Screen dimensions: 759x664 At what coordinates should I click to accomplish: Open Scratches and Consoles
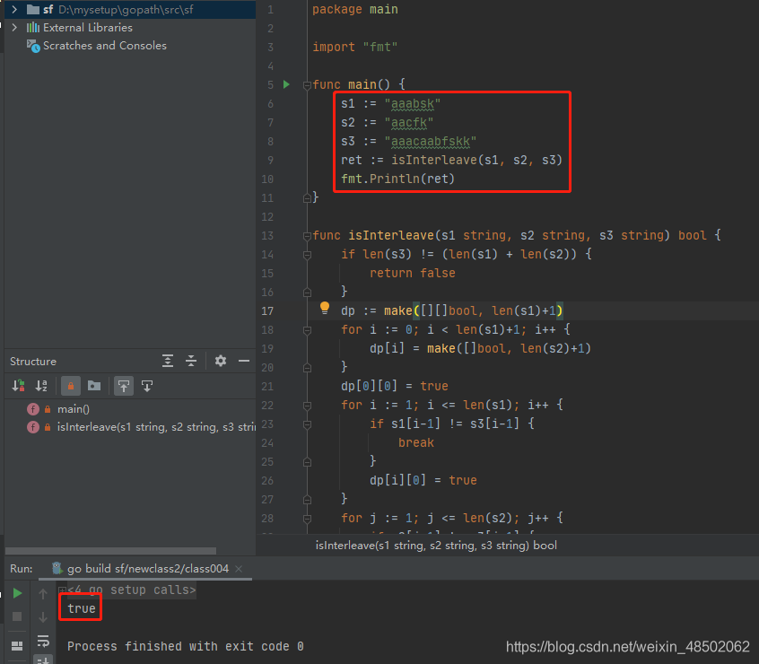point(105,46)
